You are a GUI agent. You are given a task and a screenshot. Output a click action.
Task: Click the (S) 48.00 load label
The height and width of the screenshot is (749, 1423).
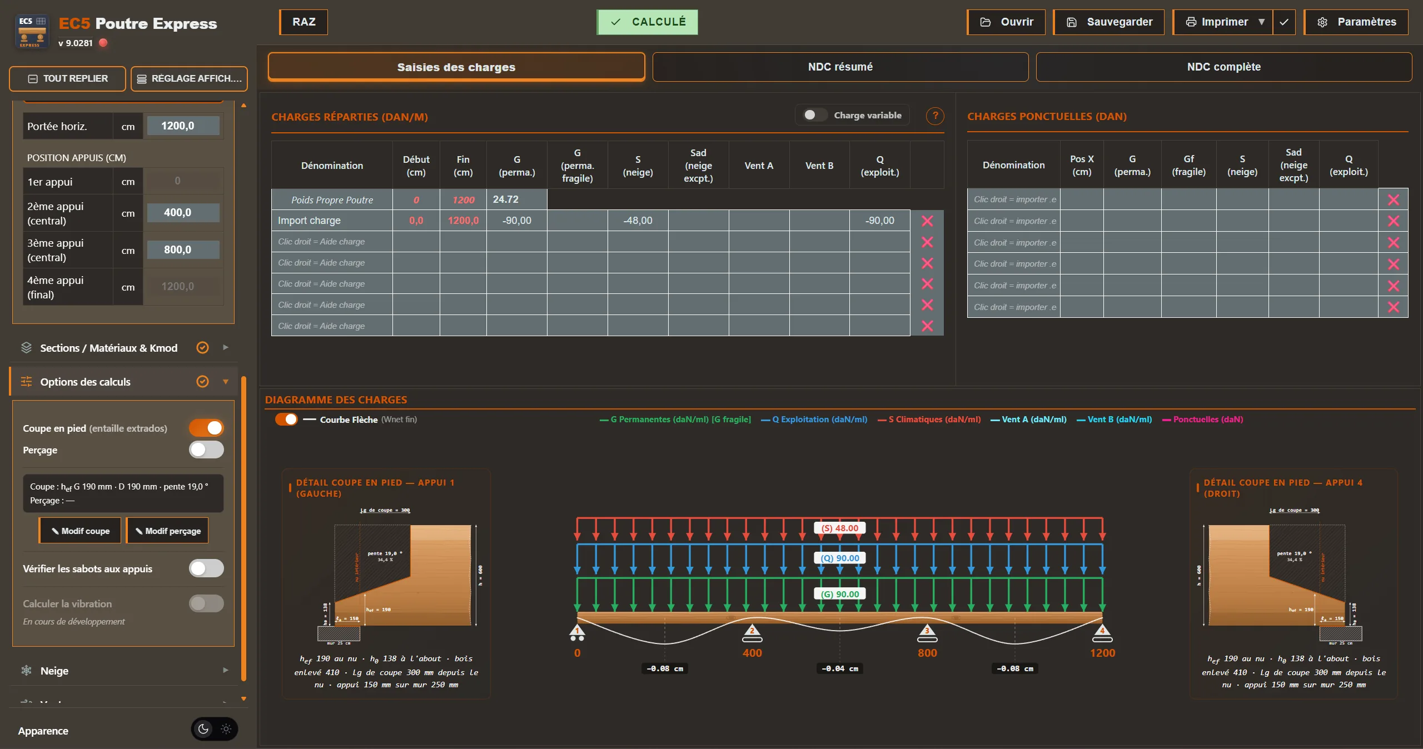click(x=840, y=528)
